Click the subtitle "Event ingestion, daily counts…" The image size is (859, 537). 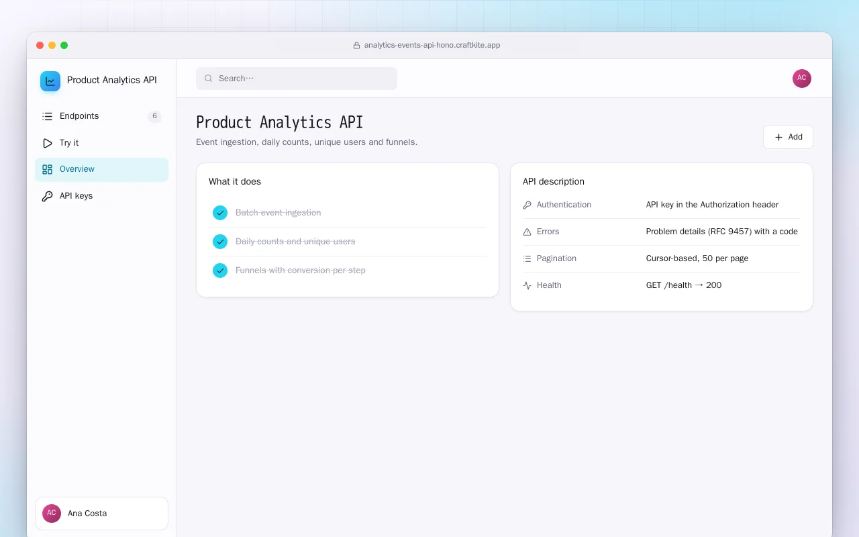[307, 142]
